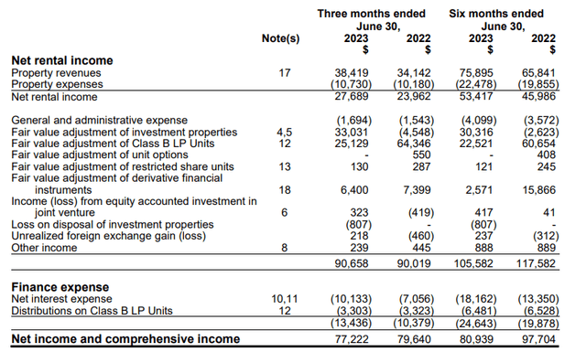586x352 pixels.
Task: Click 'General and administrative expense' label
Action: tap(100, 120)
